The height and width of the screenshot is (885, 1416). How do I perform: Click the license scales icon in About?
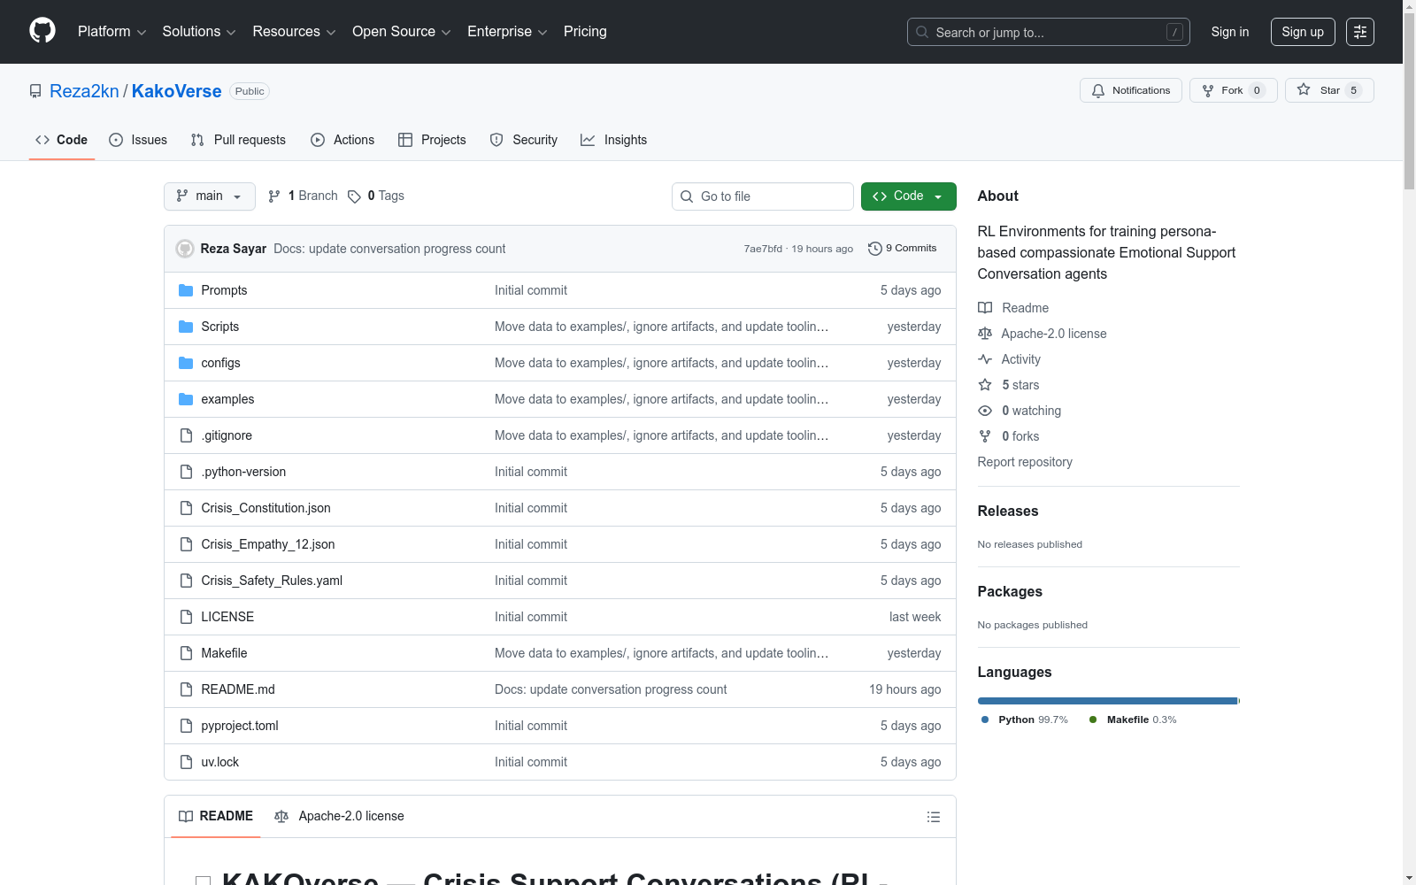(985, 334)
